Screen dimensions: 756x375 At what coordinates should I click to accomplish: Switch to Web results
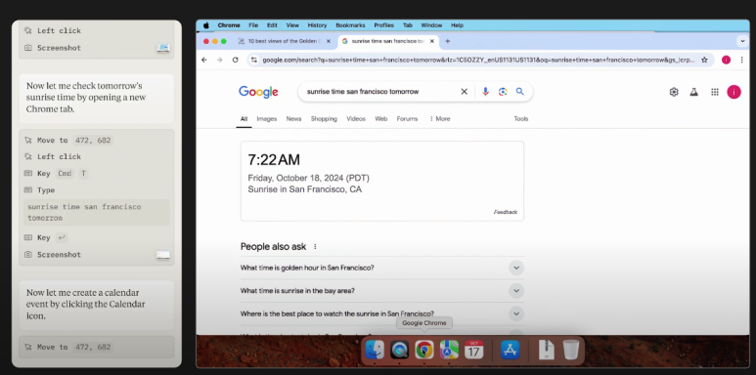(380, 119)
